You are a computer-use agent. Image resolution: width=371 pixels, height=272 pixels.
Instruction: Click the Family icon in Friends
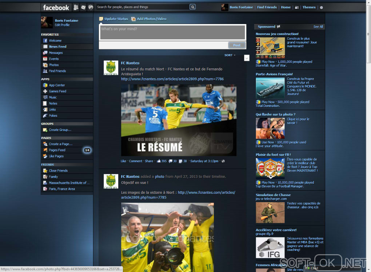[45, 177]
